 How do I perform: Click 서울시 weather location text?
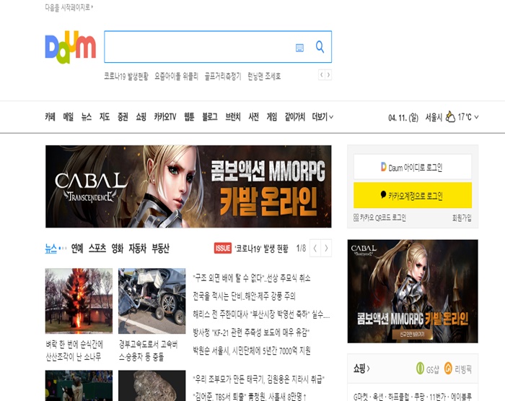pos(434,117)
